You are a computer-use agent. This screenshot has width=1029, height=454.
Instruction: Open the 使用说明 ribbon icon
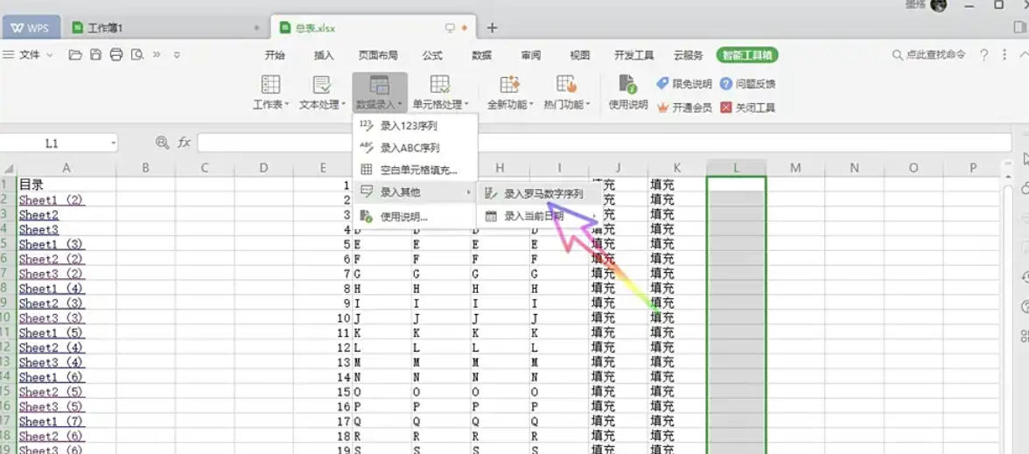[x=627, y=85]
